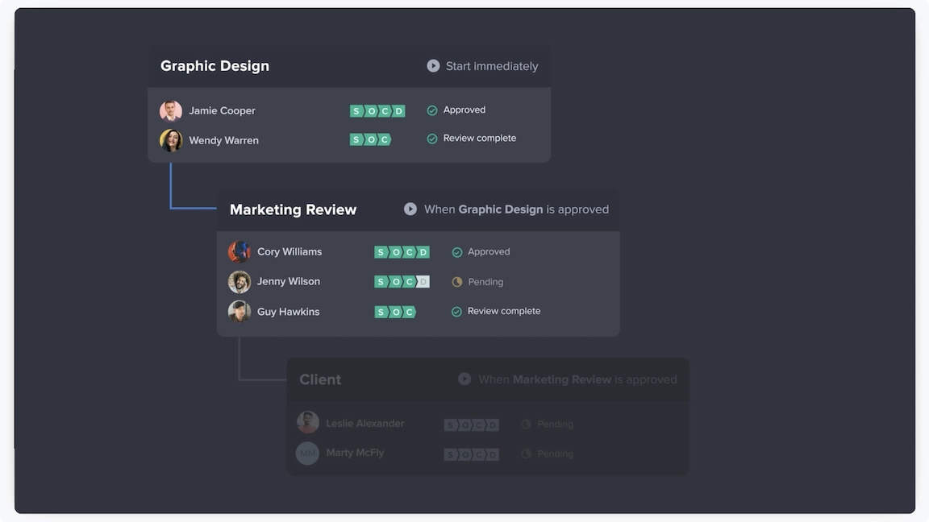Click Leslie Alexander's avatar in Client stage
The image size is (929, 522).
point(307,423)
